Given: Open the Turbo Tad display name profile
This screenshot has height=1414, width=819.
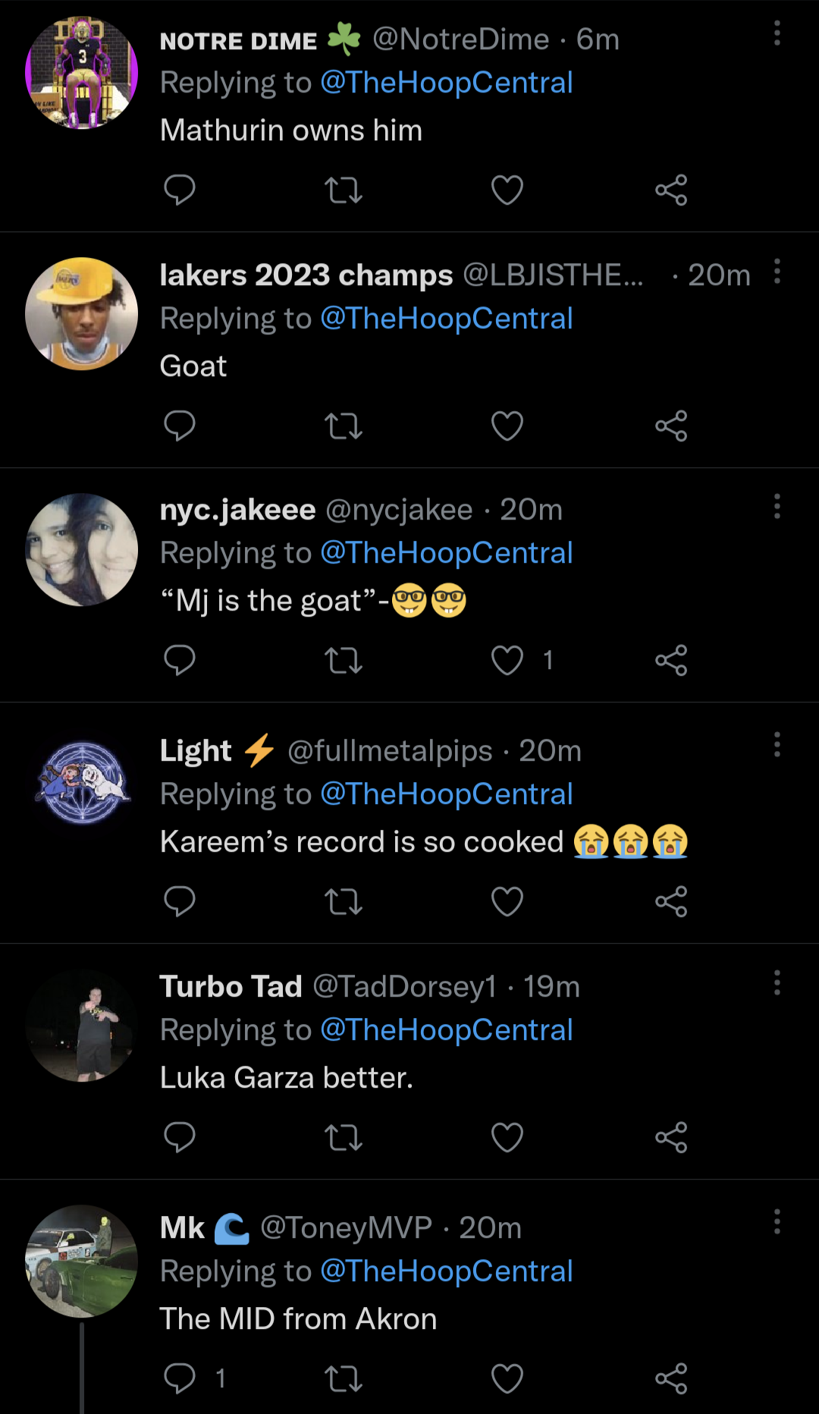Looking at the screenshot, I should click(x=231, y=987).
